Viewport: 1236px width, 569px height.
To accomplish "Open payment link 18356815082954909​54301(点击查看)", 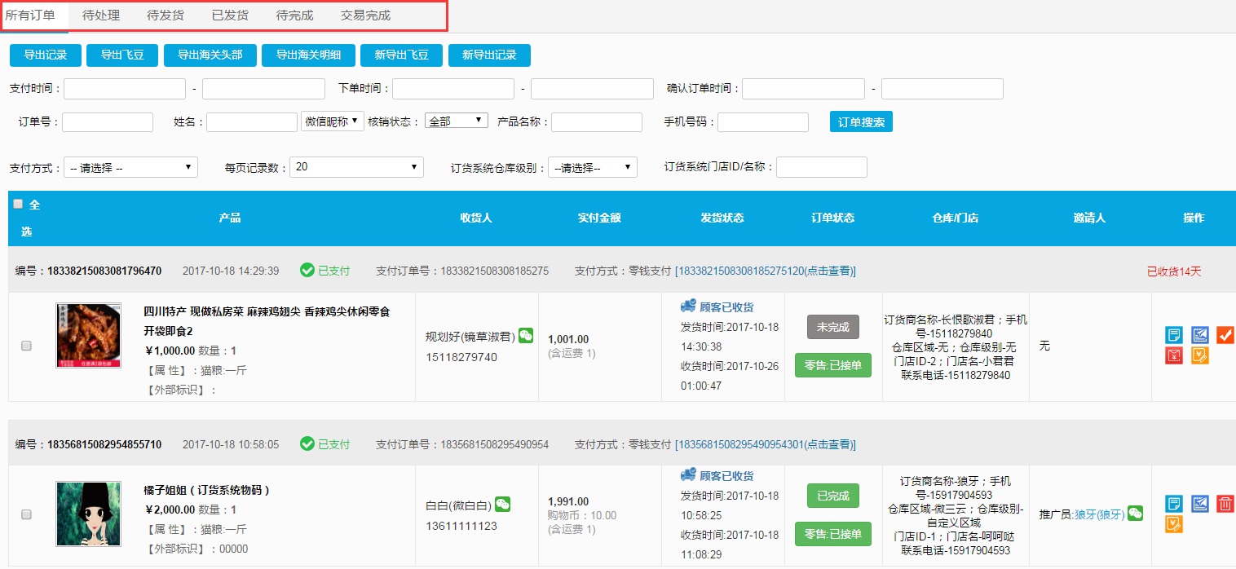I will tap(766, 445).
